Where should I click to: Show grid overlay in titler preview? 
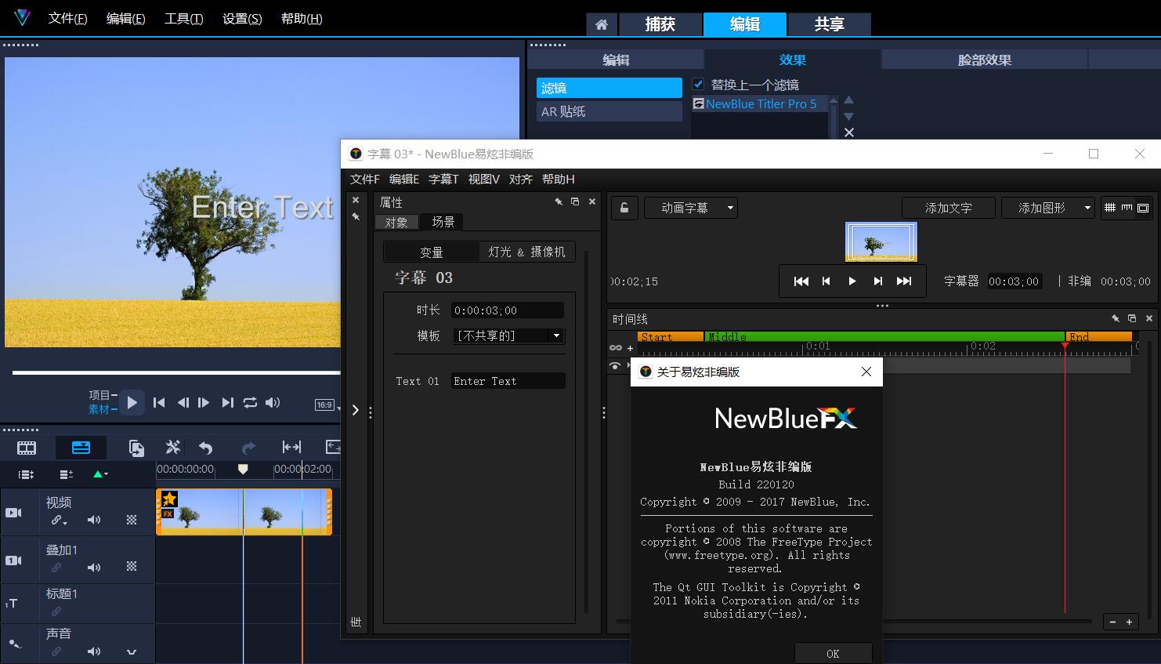point(1110,208)
